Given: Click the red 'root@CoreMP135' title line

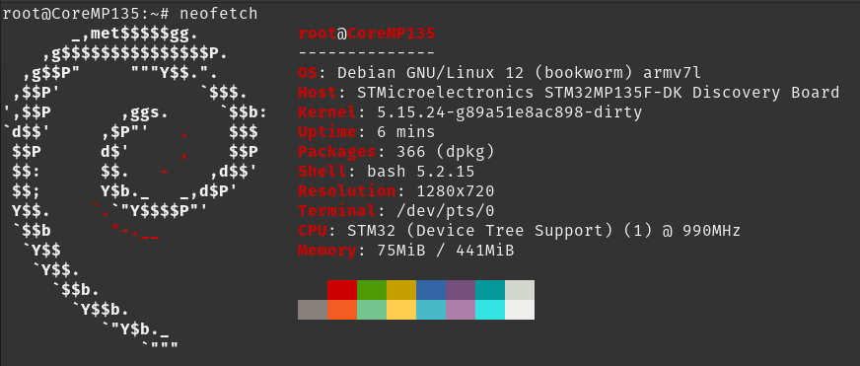Looking at the screenshot, I should click(x=366, y=34).
